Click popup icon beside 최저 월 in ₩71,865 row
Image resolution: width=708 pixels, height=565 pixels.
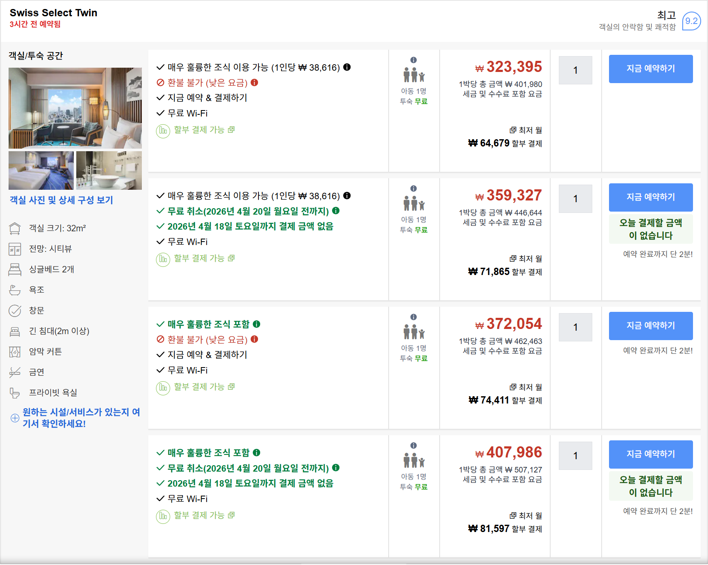[x=513, y=258]
